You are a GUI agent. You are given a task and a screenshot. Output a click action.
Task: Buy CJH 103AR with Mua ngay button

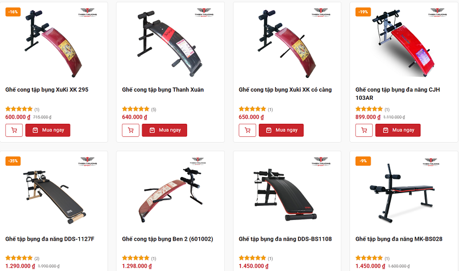point(398,130)
